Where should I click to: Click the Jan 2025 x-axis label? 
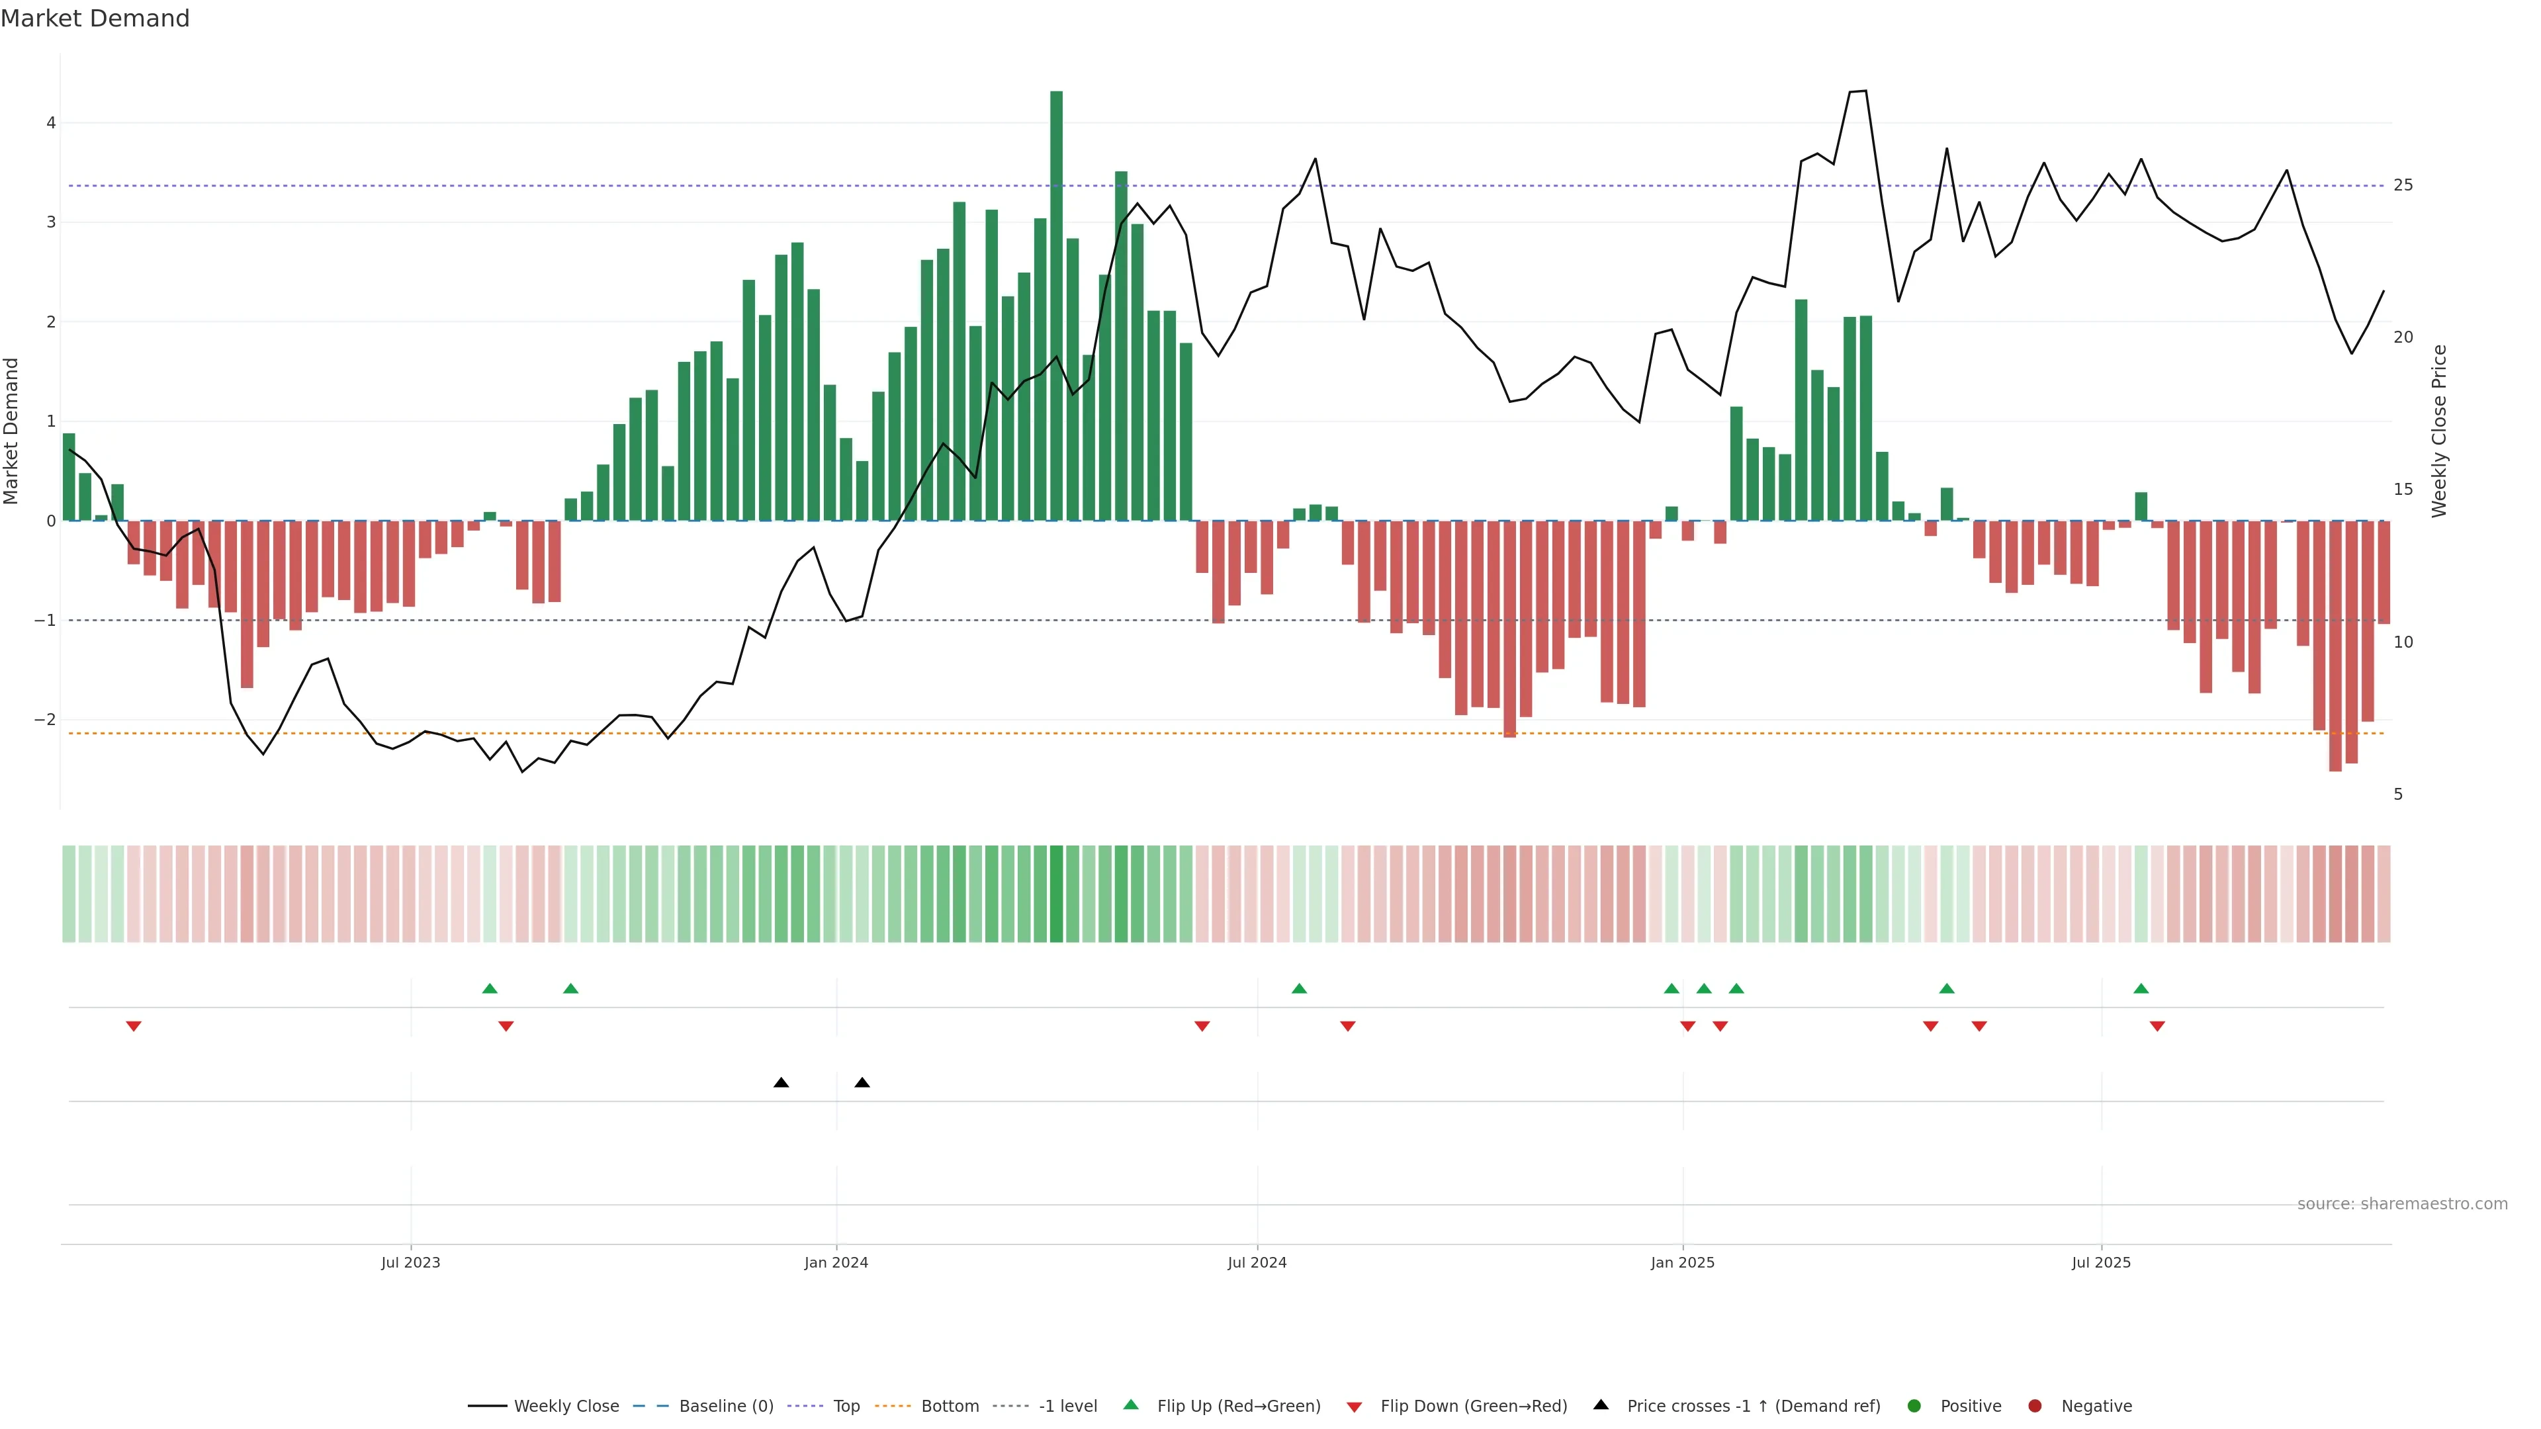(x=1682, y=1262)
